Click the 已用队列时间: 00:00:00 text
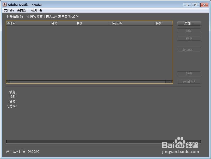 coord(23,151)
